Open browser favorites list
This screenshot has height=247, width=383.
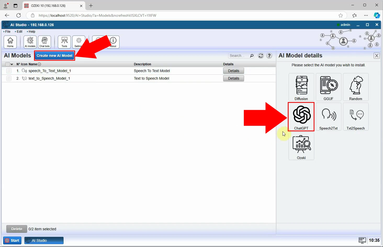354,15
